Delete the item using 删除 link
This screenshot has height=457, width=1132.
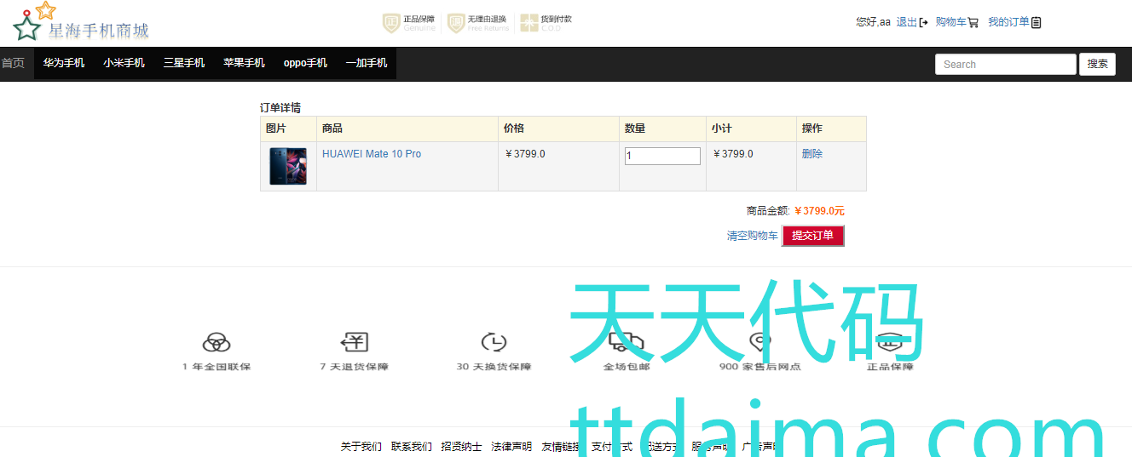pyautogui.click(x=811, y=154)
